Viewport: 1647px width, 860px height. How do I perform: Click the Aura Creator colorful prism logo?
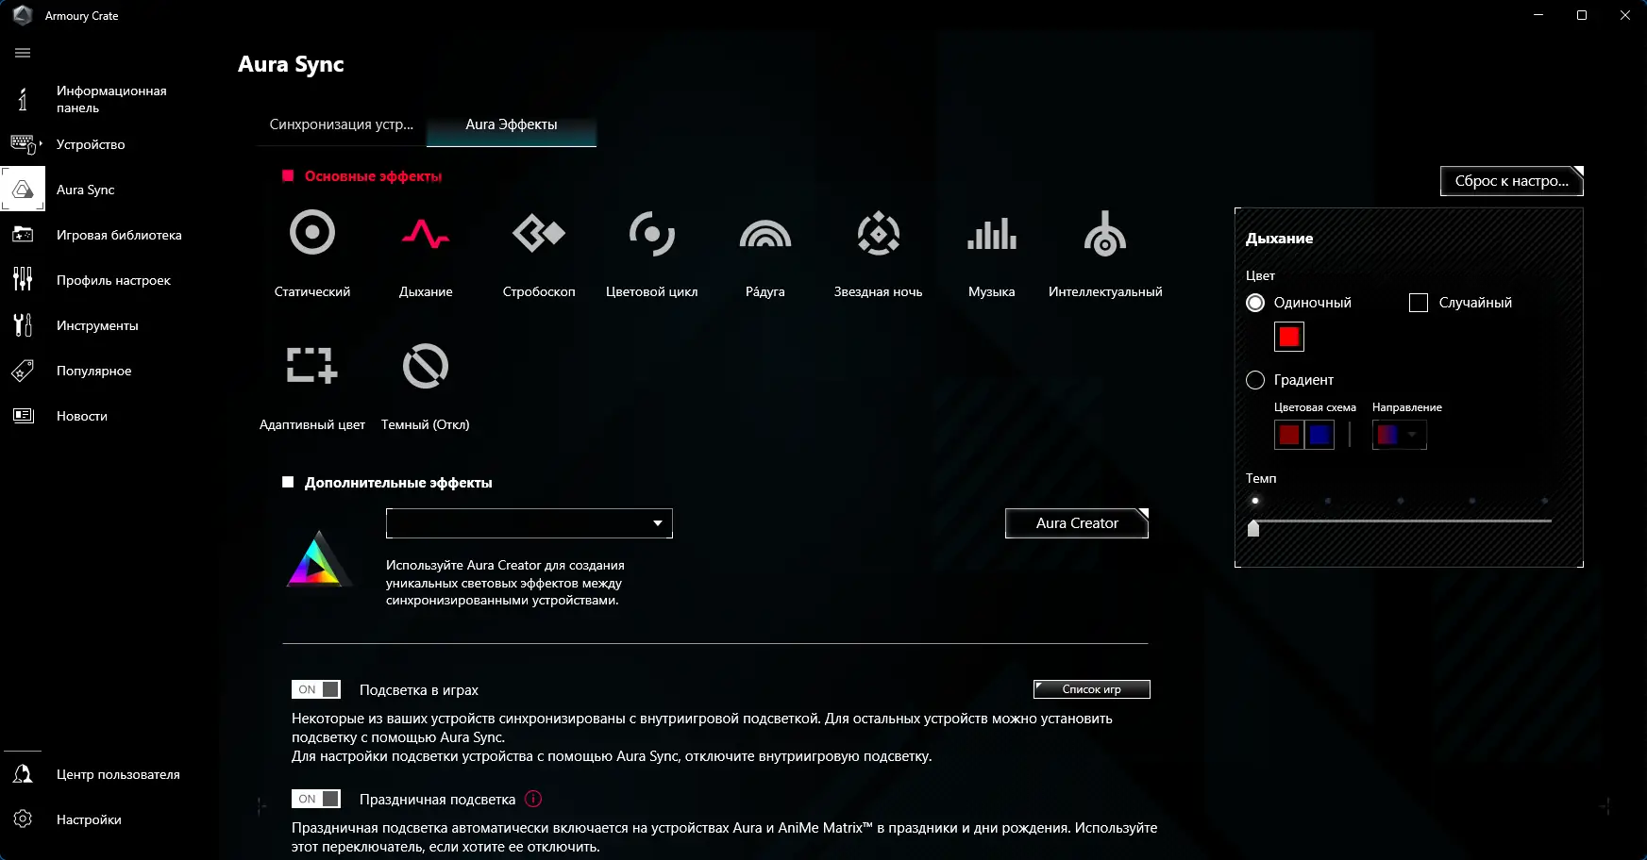[x=319, y=558]
